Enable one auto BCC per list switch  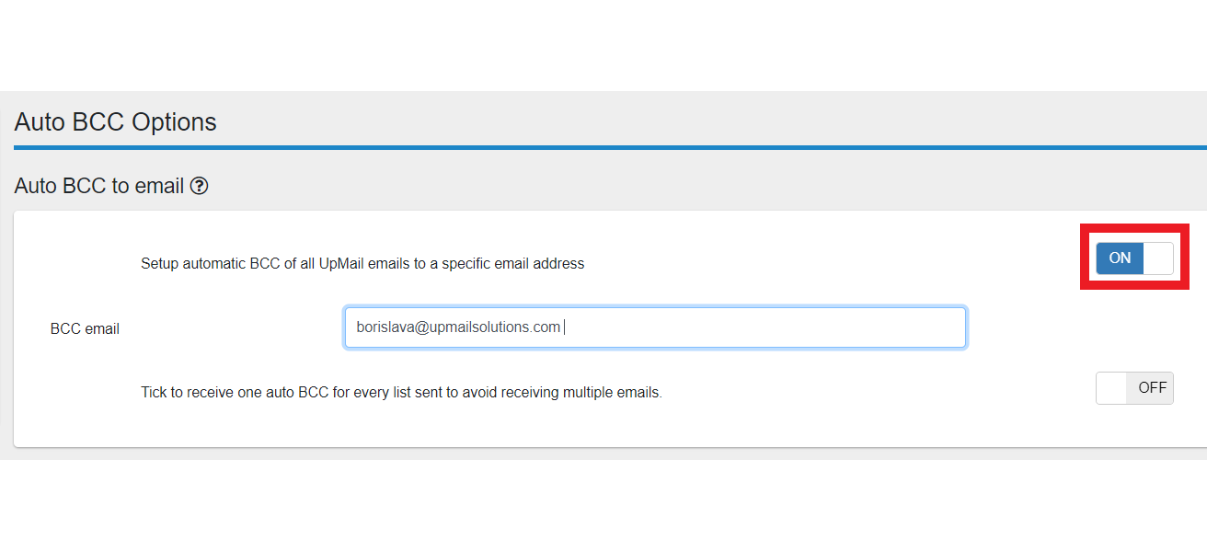pyautogui.click(x=1134, y=388)
